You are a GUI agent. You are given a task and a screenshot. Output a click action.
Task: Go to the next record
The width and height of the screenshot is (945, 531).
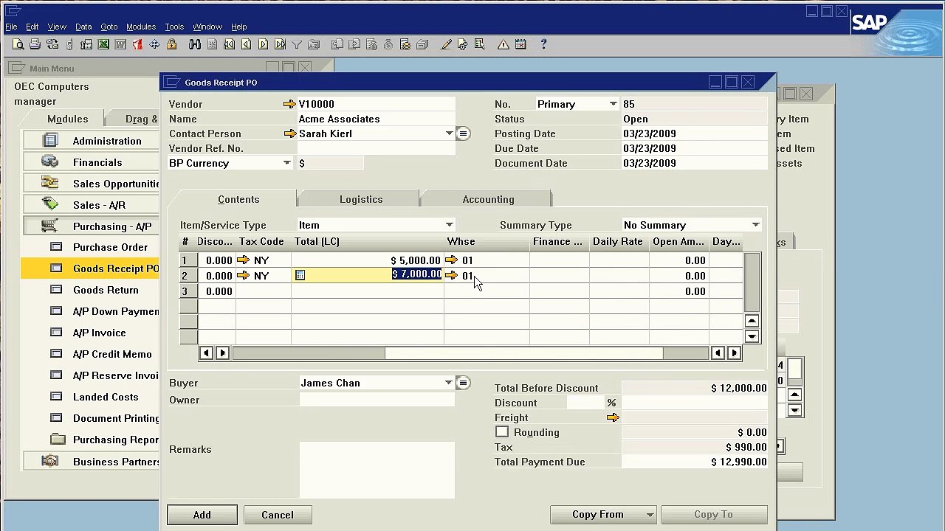[263, 45]
